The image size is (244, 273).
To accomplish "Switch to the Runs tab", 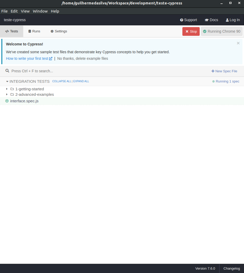I will click(34, 31).
